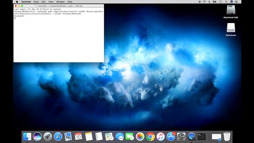
Task: Close the Terminal window red button
Action: tap(16, 6)
